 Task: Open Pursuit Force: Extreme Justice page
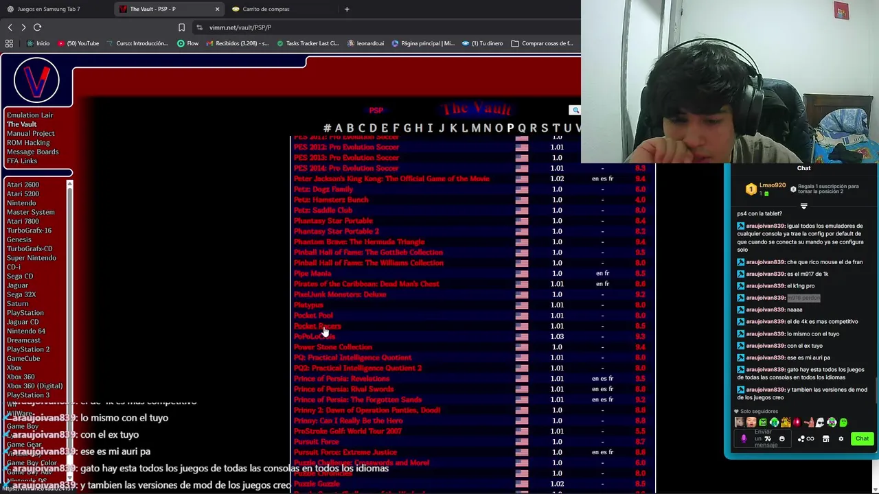tap(345, 452)
